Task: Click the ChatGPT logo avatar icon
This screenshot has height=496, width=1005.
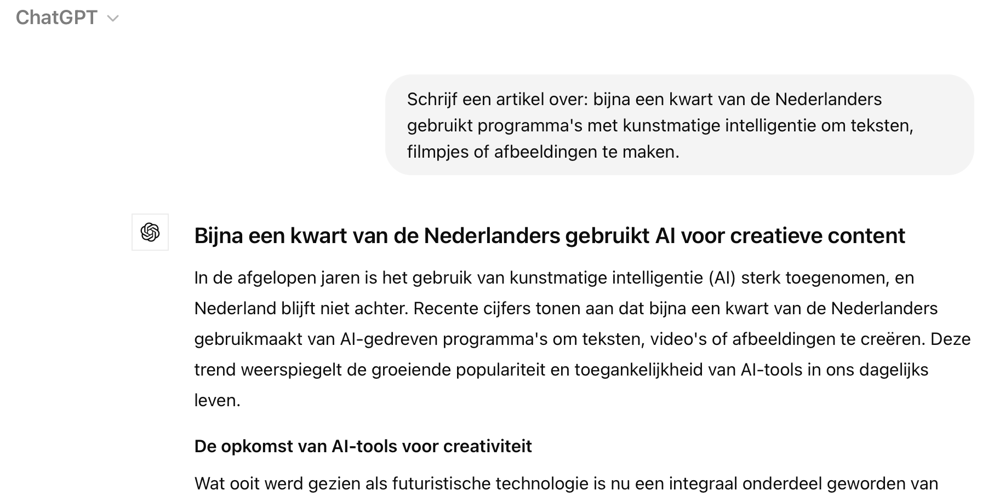Action: 150,232
